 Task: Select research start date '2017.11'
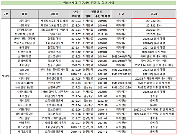[x=76, y=92]
